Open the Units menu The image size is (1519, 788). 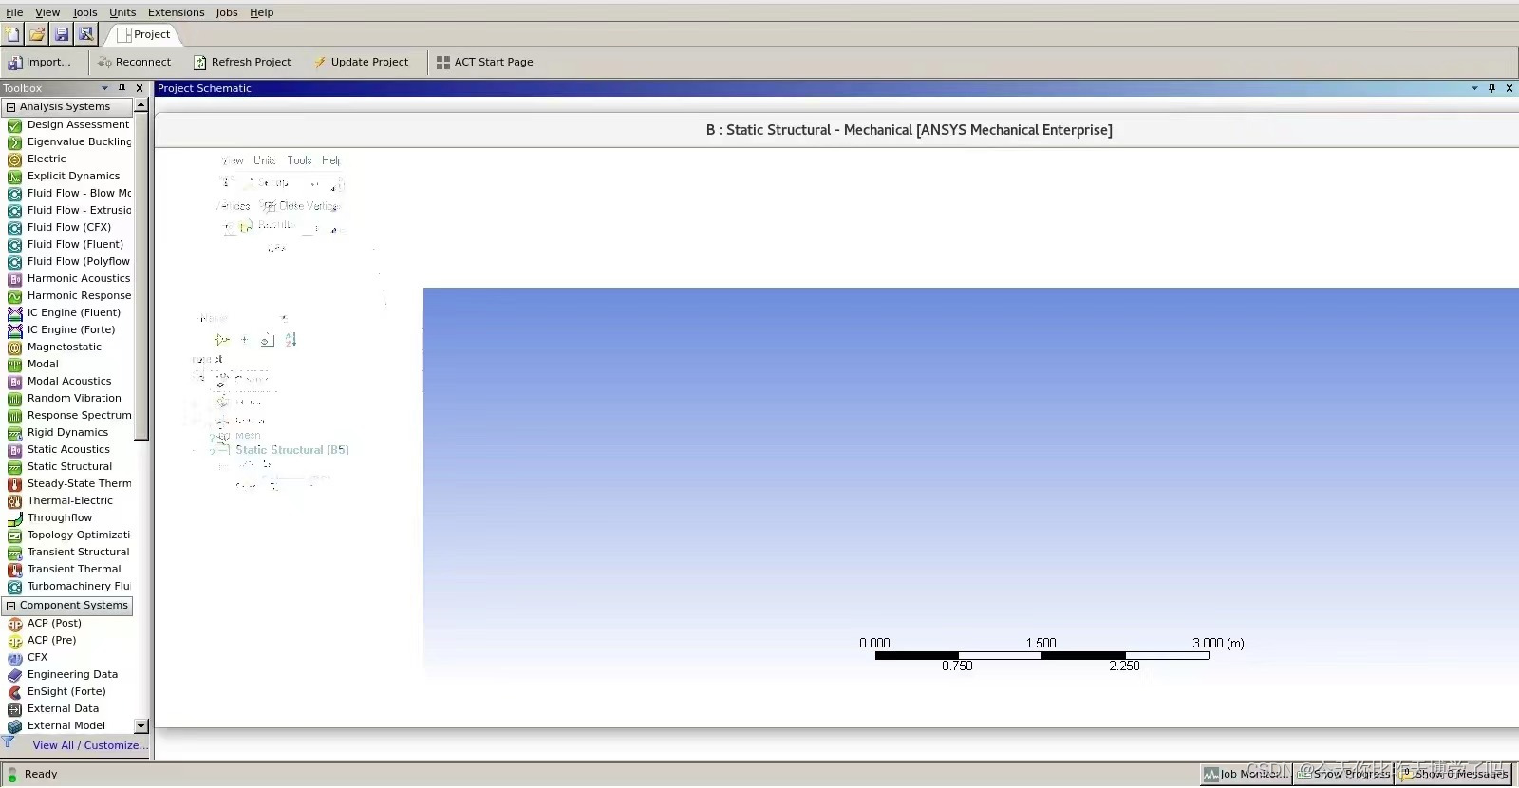pyautogui.click(x=122, y=12)
